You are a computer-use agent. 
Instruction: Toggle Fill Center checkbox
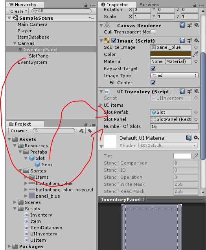coord(153,83)
